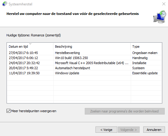Click the Essentiële update type cell

(145, 73)
